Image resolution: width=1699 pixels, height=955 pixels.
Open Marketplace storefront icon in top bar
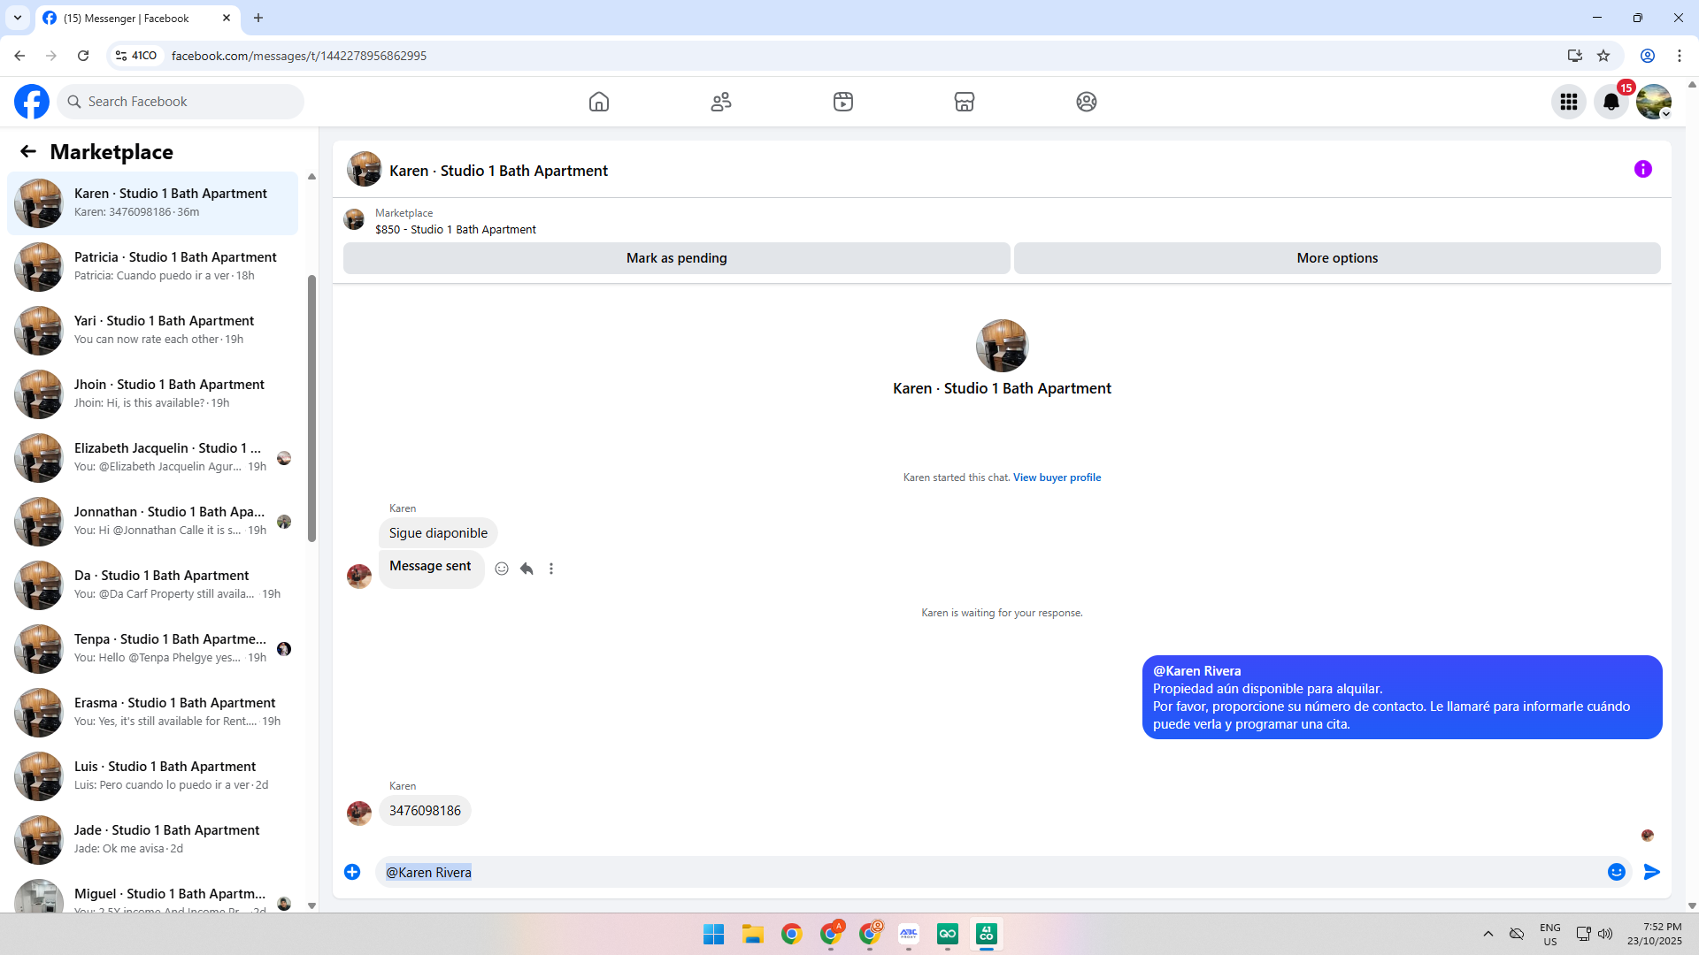[965, 102]
